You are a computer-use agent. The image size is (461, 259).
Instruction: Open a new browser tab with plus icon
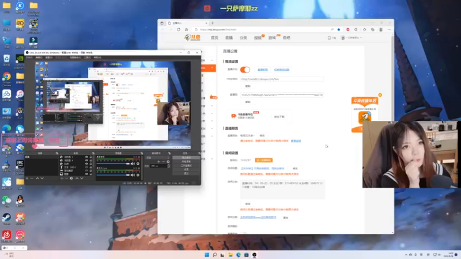pyautogui.click(x=212, y=23)
